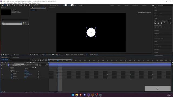Open the Window menu
Viewport: 173px width, 97px height.
pos(34,3)
